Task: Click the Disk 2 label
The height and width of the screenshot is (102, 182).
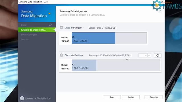Action: (65, 65)
